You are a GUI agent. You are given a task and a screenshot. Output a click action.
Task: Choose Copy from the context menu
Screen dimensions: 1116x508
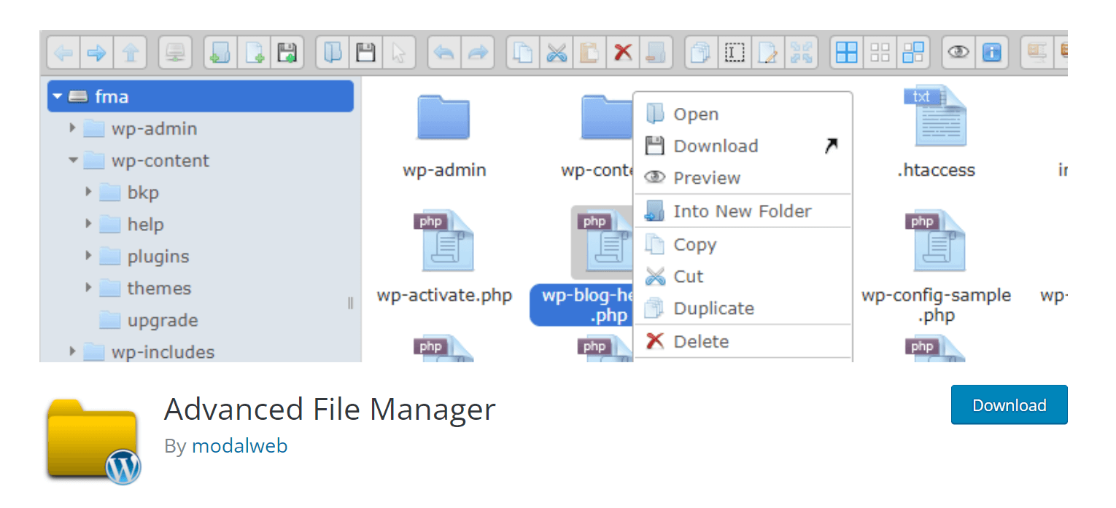[x=743, y=245]
